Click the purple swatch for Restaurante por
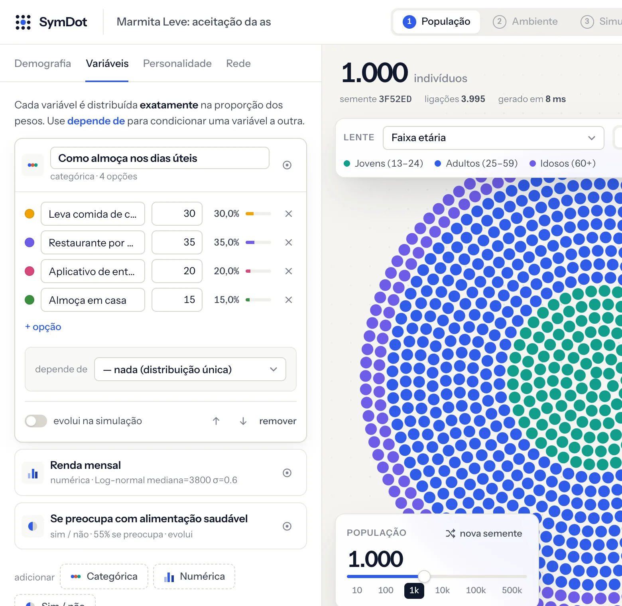This screenshot has height=606, width=622. 30,242
